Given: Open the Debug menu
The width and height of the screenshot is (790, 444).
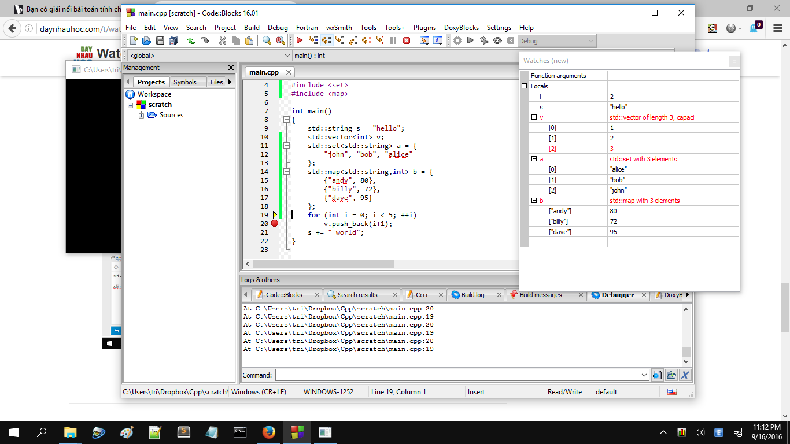Looking at the screenshot, I should click(x=278, y=28).
